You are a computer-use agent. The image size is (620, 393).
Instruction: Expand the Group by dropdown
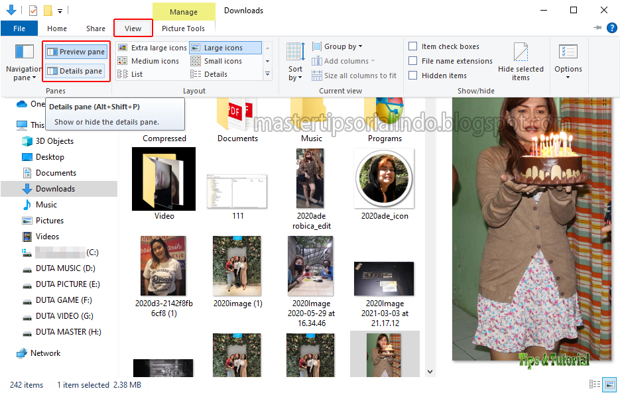(x=337, y=46)
